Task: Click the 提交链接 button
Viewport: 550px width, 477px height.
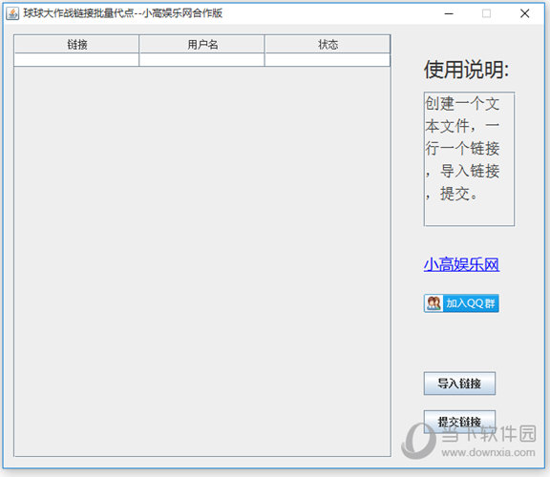Action: point(459,422)
